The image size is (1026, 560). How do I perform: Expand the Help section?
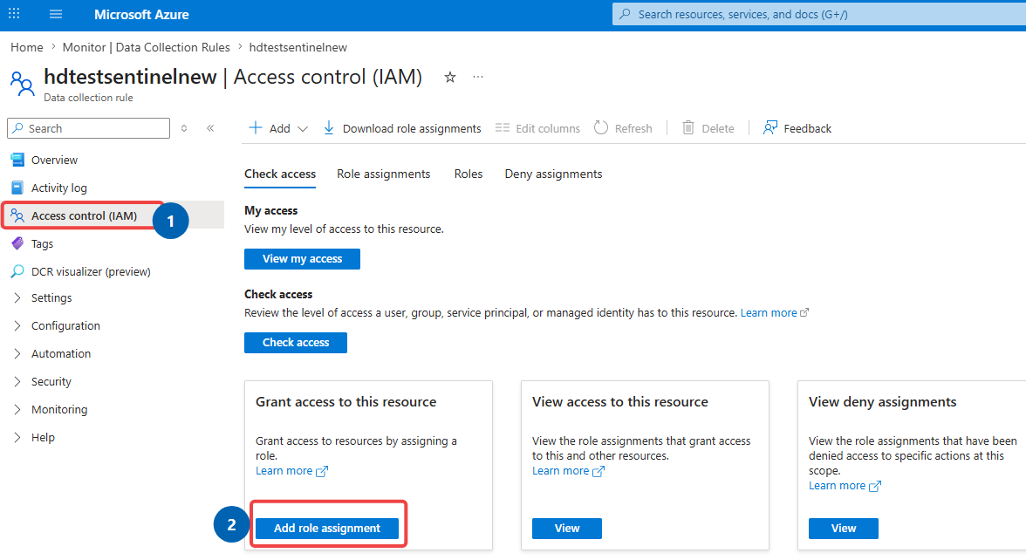pyautogui.click(x=17, y=437)
